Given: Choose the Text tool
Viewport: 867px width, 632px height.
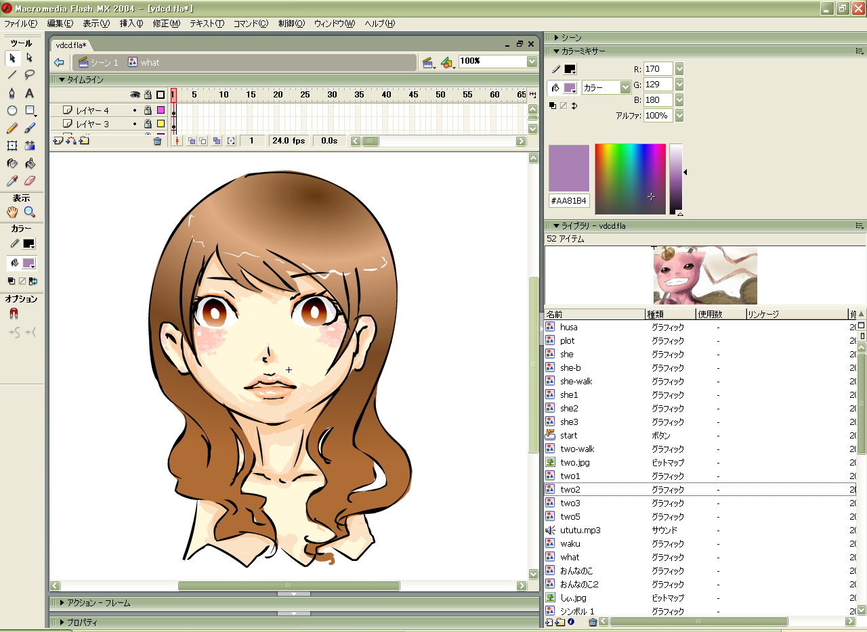Looking at the screenshot, I should point(30,93).
